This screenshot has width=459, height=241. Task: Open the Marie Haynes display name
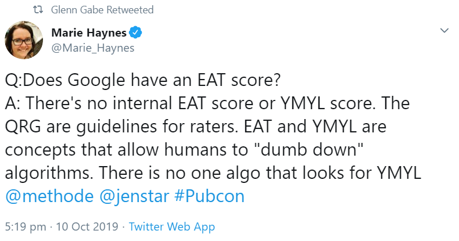pyautogui.click(x=88, y=33)
